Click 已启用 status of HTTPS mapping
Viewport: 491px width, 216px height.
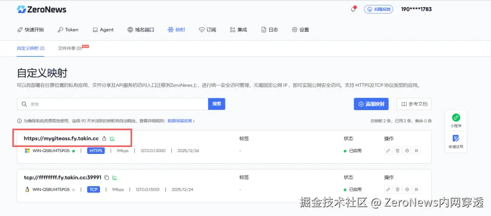click(x=353, y=151)
